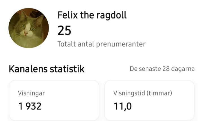203x121 pixels.
Task: Open the Visningstid (timmar) statistics card
Action: tap(149, 100)
